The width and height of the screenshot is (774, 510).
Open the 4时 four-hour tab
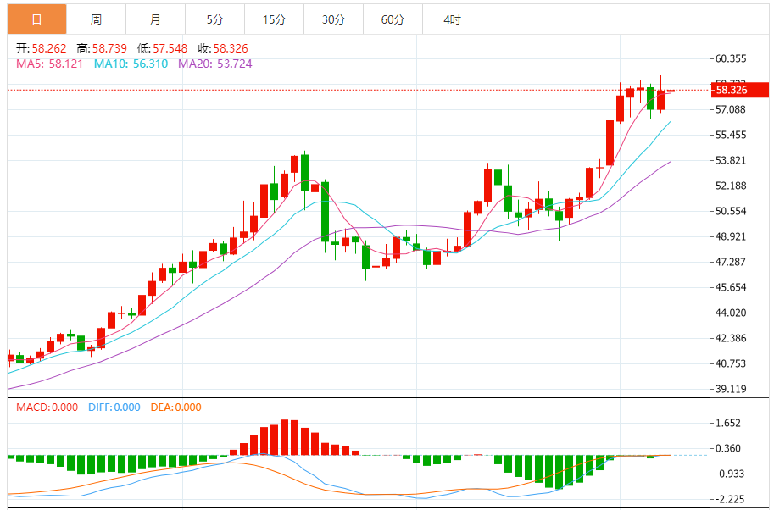pyautogui.click(x=452, y=19)
